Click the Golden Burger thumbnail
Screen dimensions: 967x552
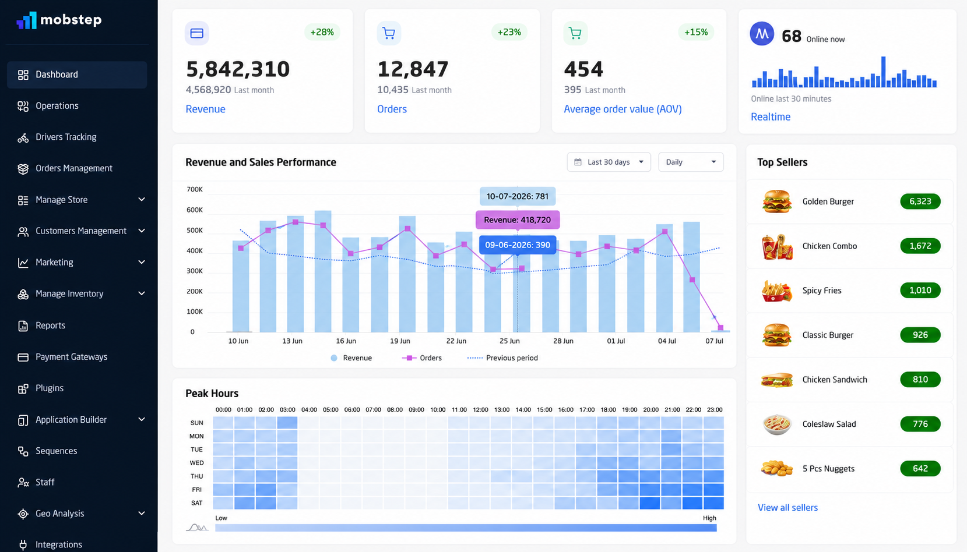[x=776, y=201]
